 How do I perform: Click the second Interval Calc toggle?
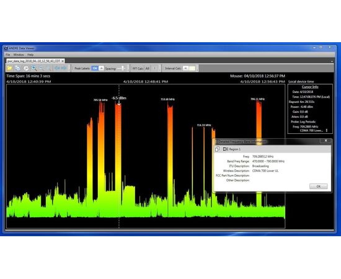coord(192,68)
